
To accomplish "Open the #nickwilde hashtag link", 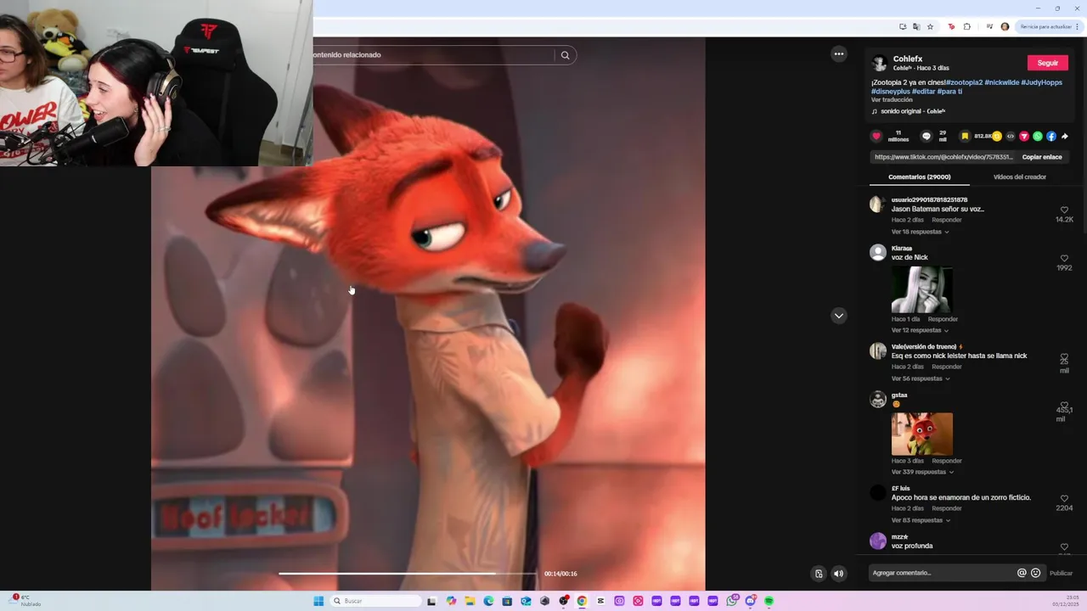I will [1001, 82].
